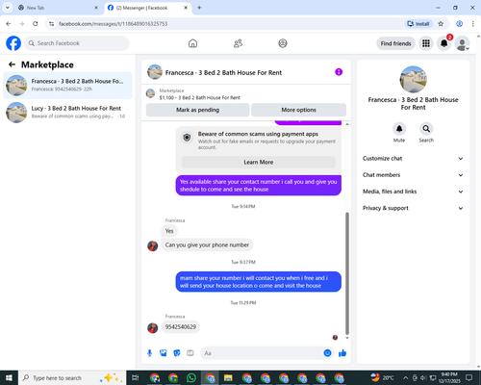Choose a GIF from the composer
The width and height of the screenshot is (481, 385).
(x=190, y=353)
